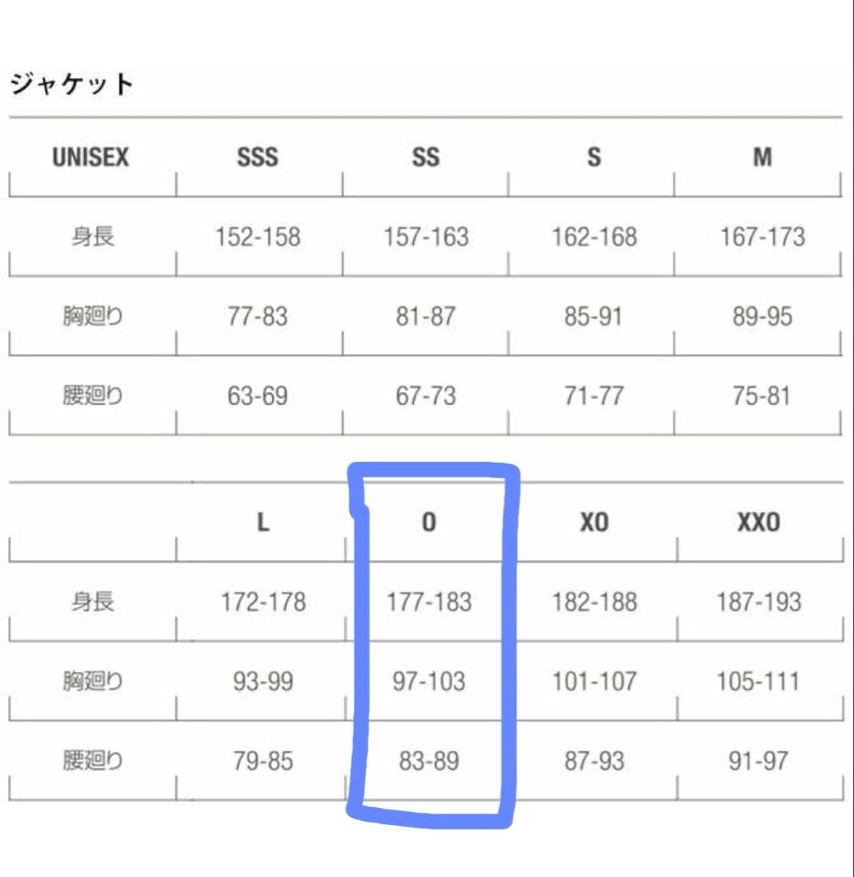Click the 187-193 height cell
Viewport: 854px width, 877px height.
(761, 603)
